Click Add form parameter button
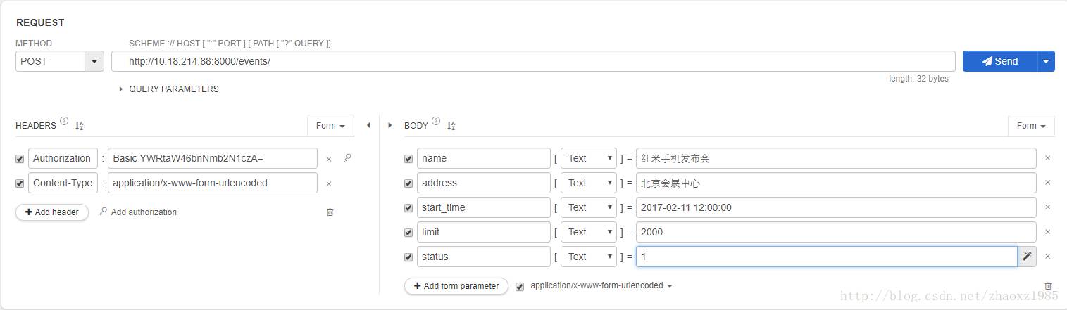Screen dimensions: 1067x310 (x=456, y=286)
